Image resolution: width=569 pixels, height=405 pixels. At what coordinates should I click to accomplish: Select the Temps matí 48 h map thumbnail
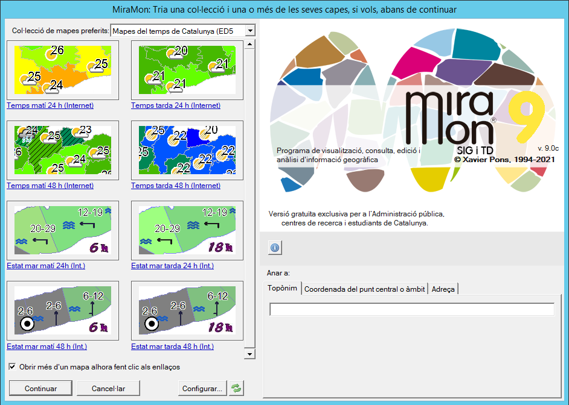pyautogui.click(x=63, y=150)
